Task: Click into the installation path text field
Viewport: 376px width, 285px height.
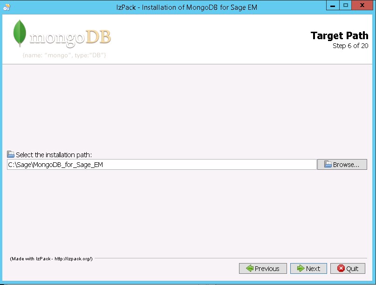Action: coord(162,165)
